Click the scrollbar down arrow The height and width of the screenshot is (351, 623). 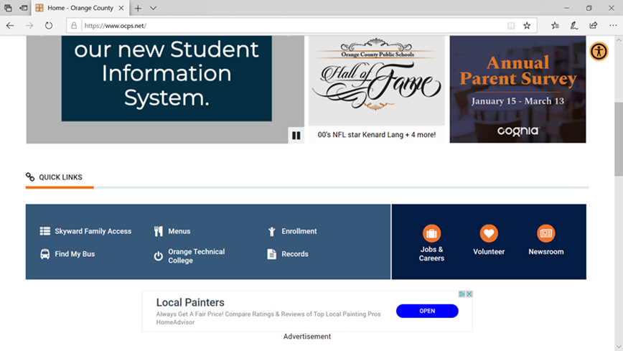coord(619,347)
